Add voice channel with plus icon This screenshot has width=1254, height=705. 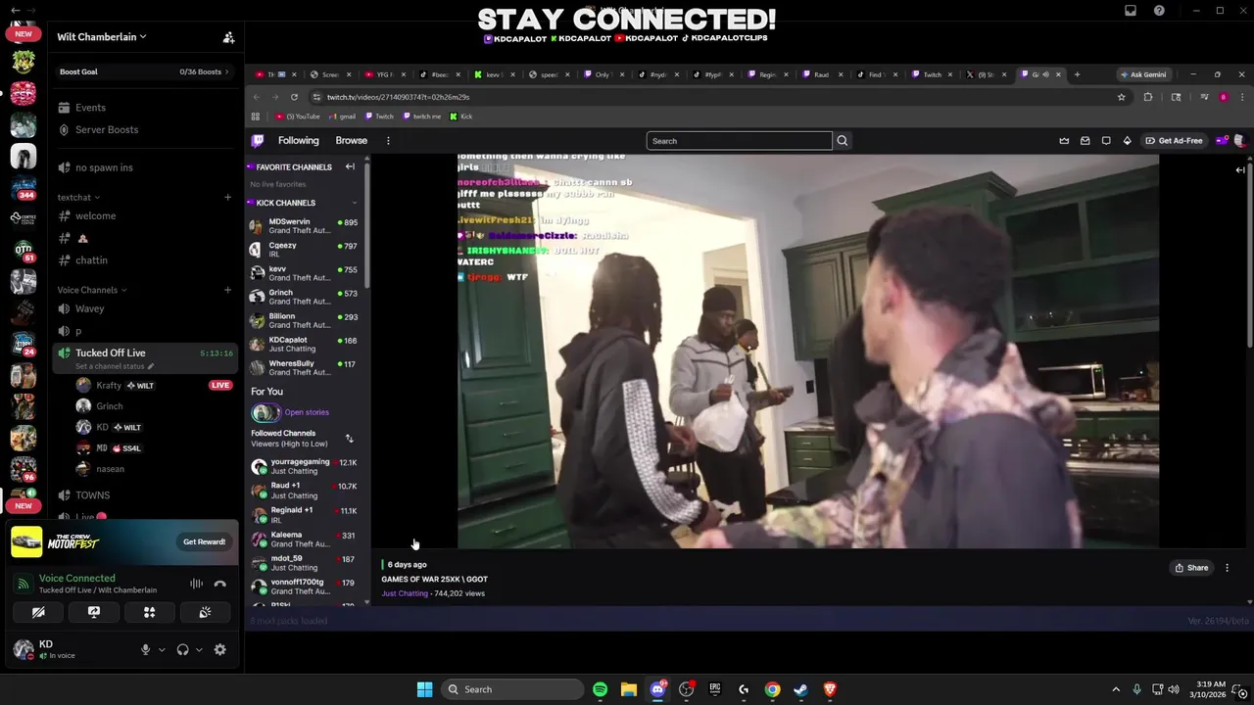point(227,290)
